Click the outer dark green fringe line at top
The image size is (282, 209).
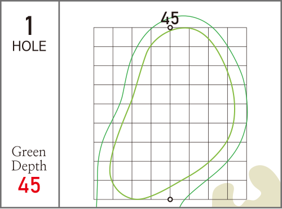(183, 16)
